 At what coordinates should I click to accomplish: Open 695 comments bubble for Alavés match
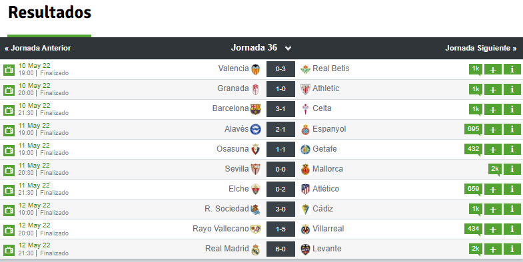click(x=473, y=129)
